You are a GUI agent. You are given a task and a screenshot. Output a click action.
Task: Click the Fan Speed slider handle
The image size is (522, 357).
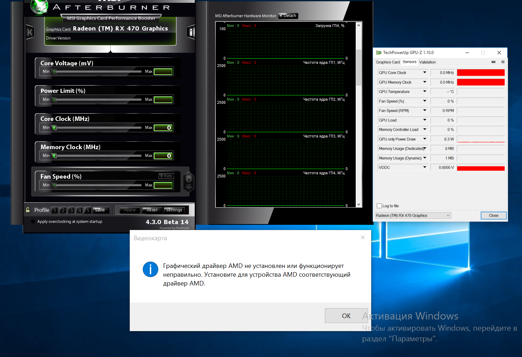click(x=54, y=185)
